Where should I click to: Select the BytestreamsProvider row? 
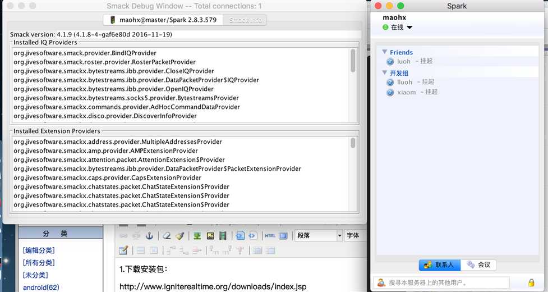pyautogui.click(x=181, y=98)
